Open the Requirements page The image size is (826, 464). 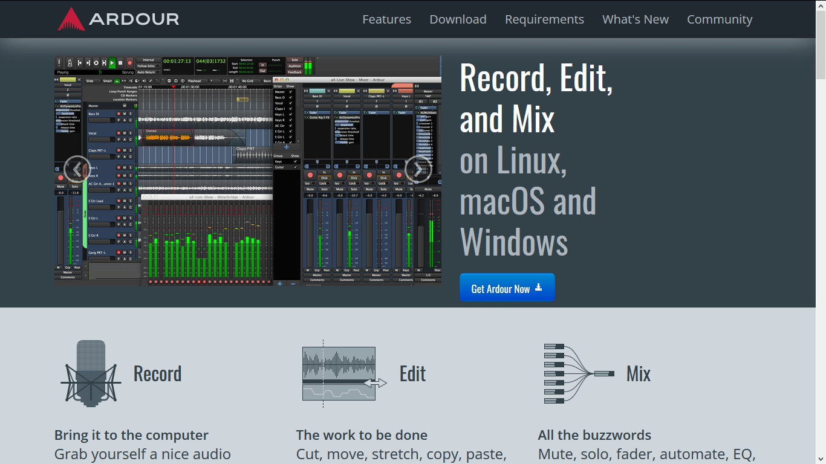point(544,19)
